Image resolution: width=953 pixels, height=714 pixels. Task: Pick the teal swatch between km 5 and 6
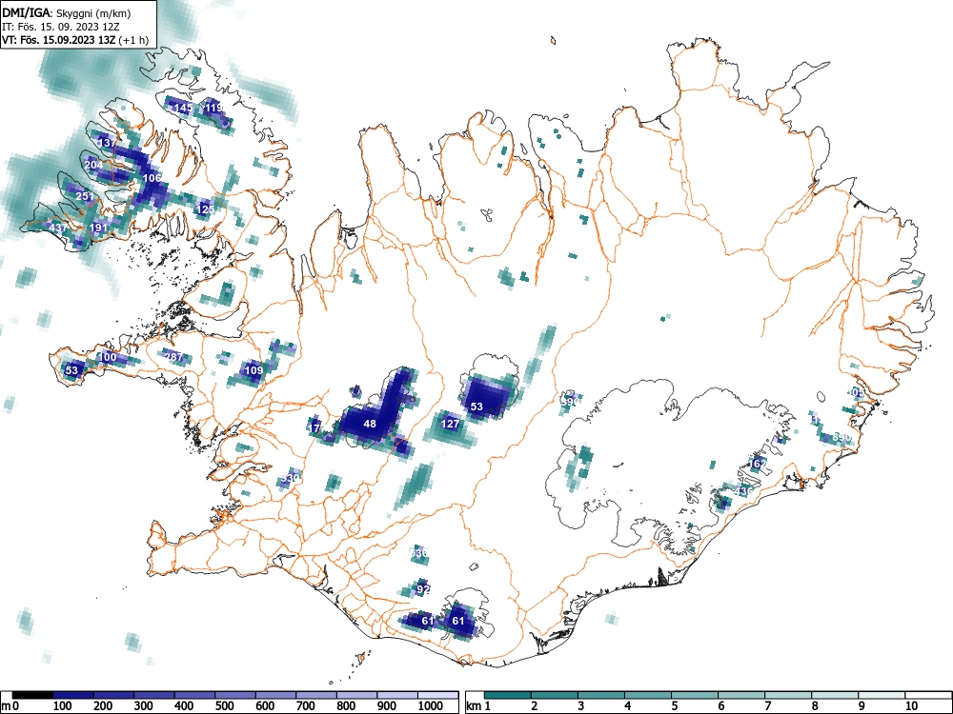pos(695,695)
